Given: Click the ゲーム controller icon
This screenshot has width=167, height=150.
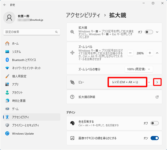Looking at the screenshot, I should point(7,109).
